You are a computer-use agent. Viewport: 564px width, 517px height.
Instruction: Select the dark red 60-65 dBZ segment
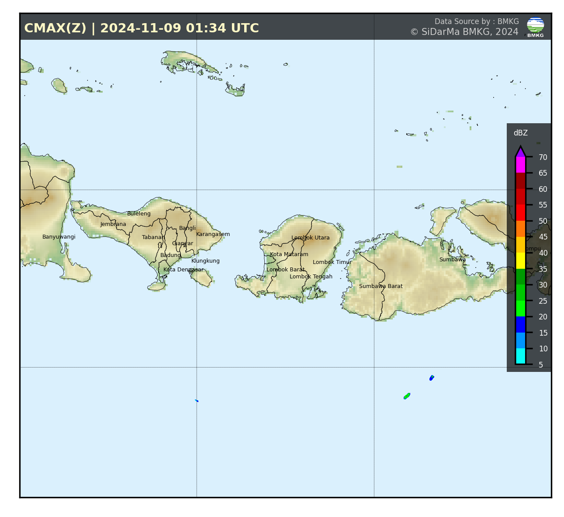tap(520, 181)
